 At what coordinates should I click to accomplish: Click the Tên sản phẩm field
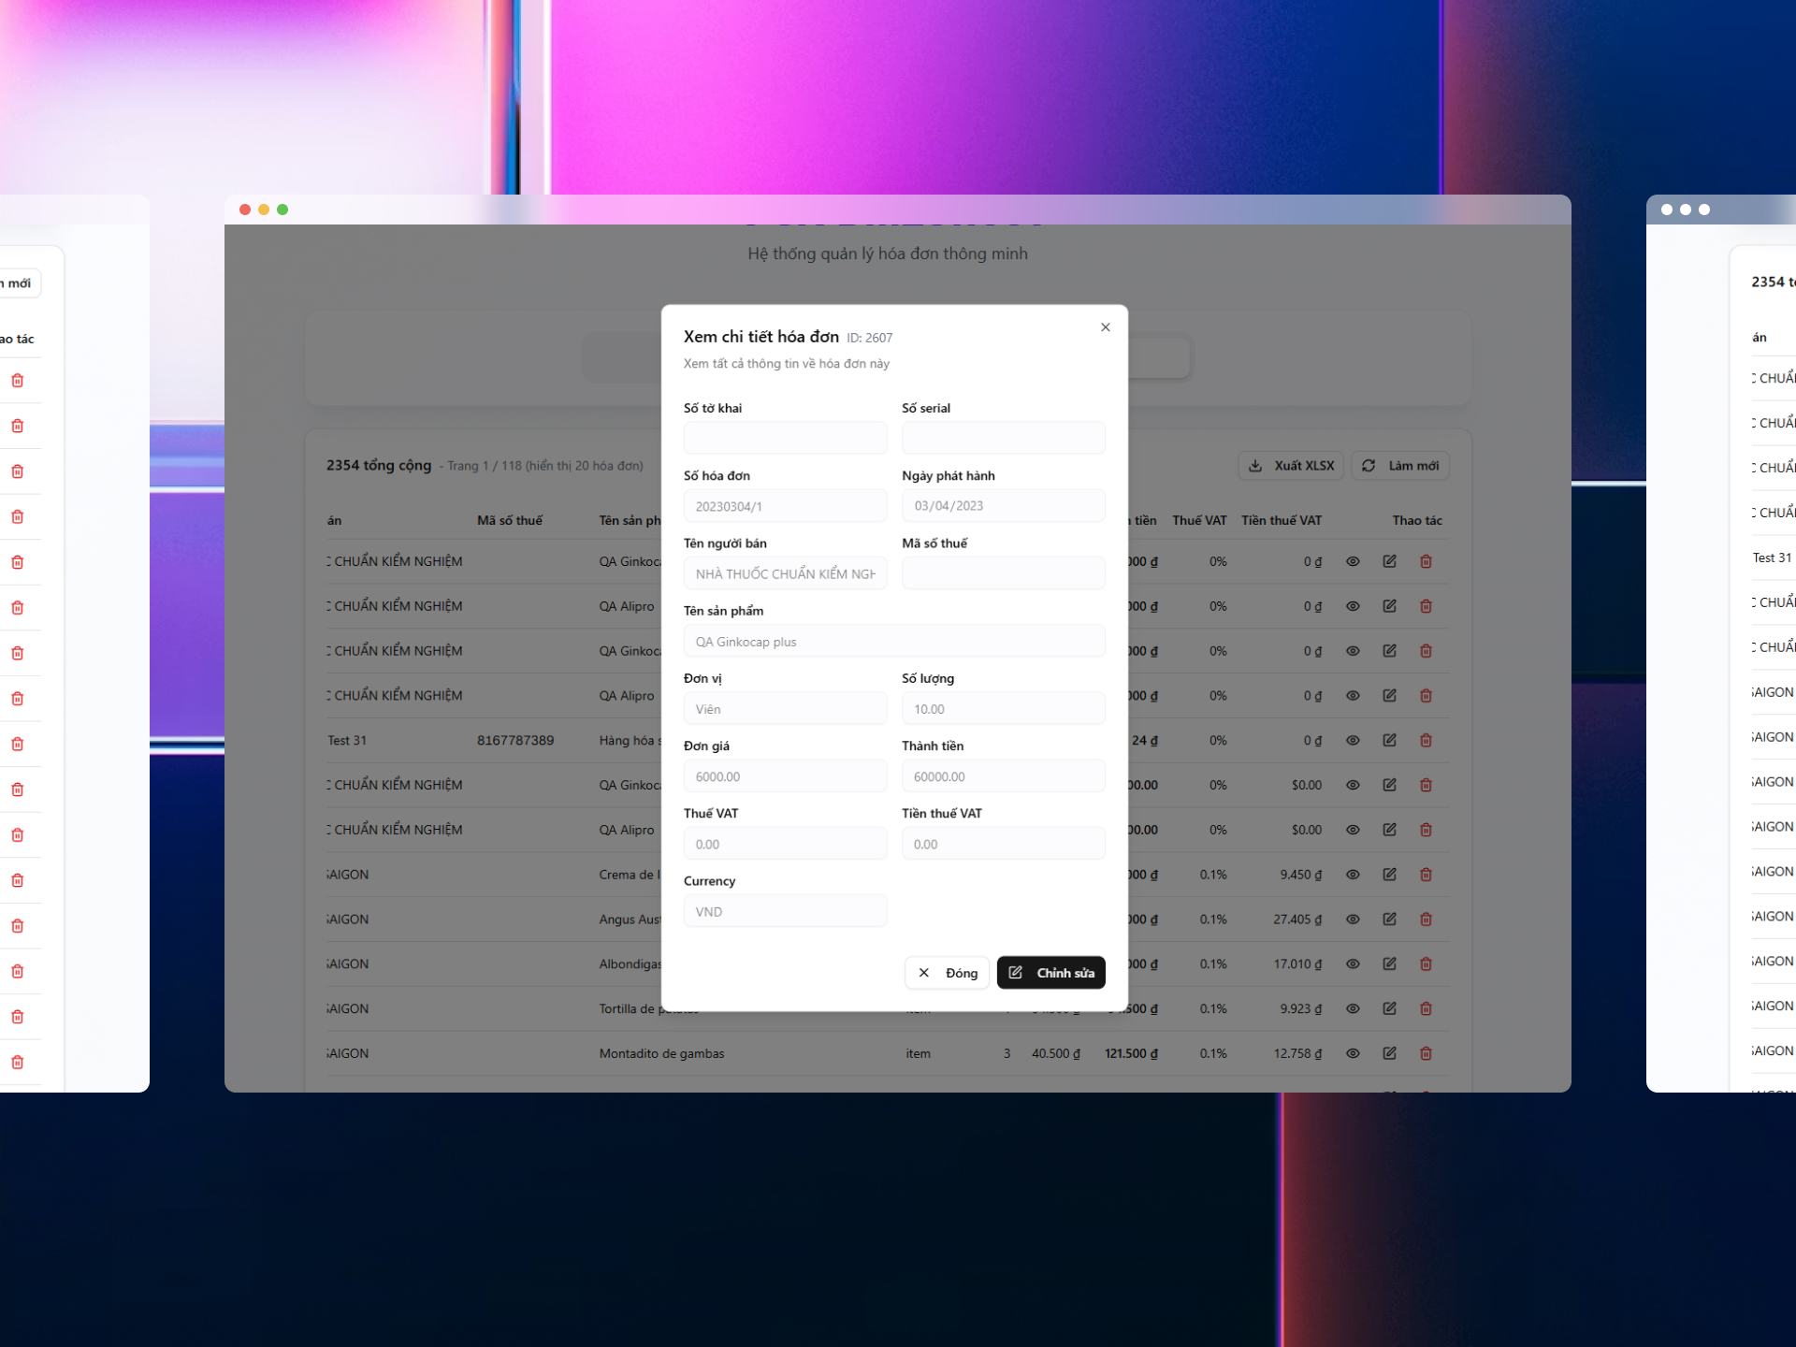click(x=893, y=642)
